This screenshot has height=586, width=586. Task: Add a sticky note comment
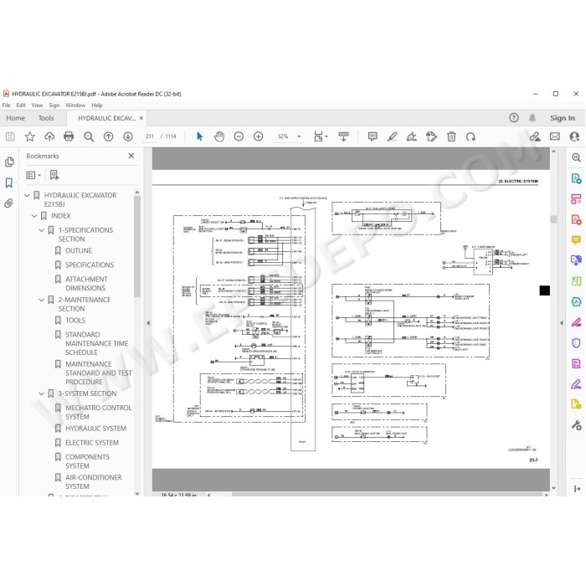373,136
